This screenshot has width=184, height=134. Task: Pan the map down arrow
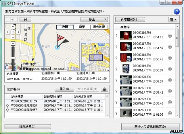tap(13, 37)
